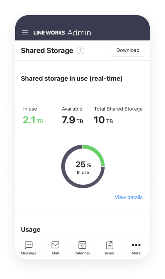Open the hamburger navigation menu
Image resolution: width=165 pixels, height=279 pixels.
pyautogui.click(x=25, y=33)
